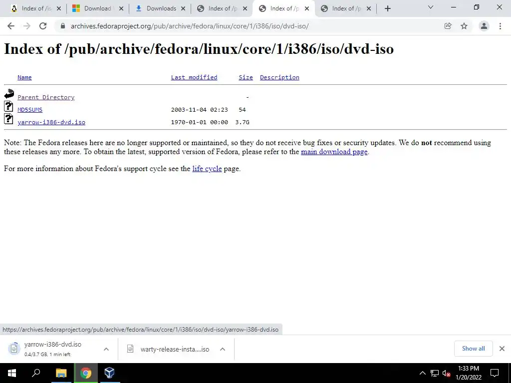Click the 1970-01-01 00:00 timestamp
511x383 pixels.
[x=200, y=122]
